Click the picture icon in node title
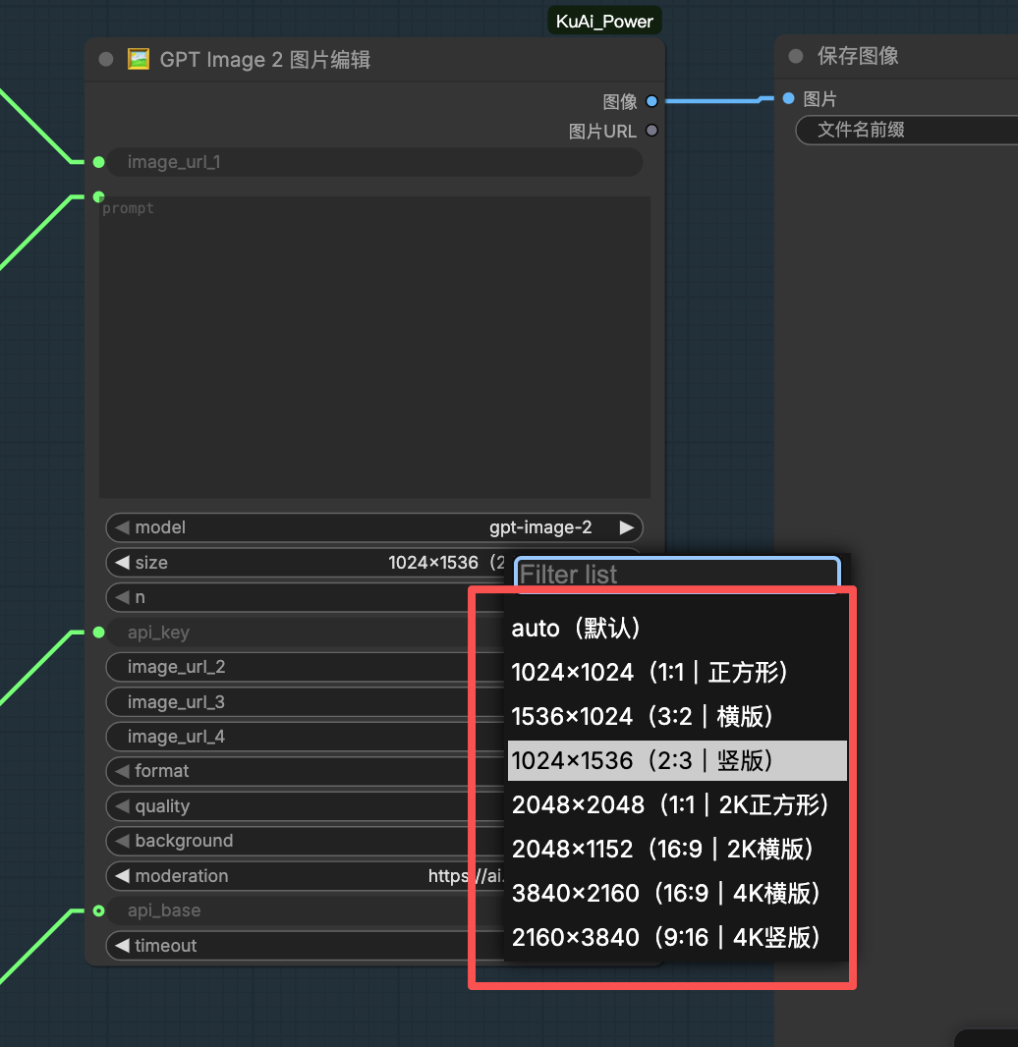 (x=139, y=60)
